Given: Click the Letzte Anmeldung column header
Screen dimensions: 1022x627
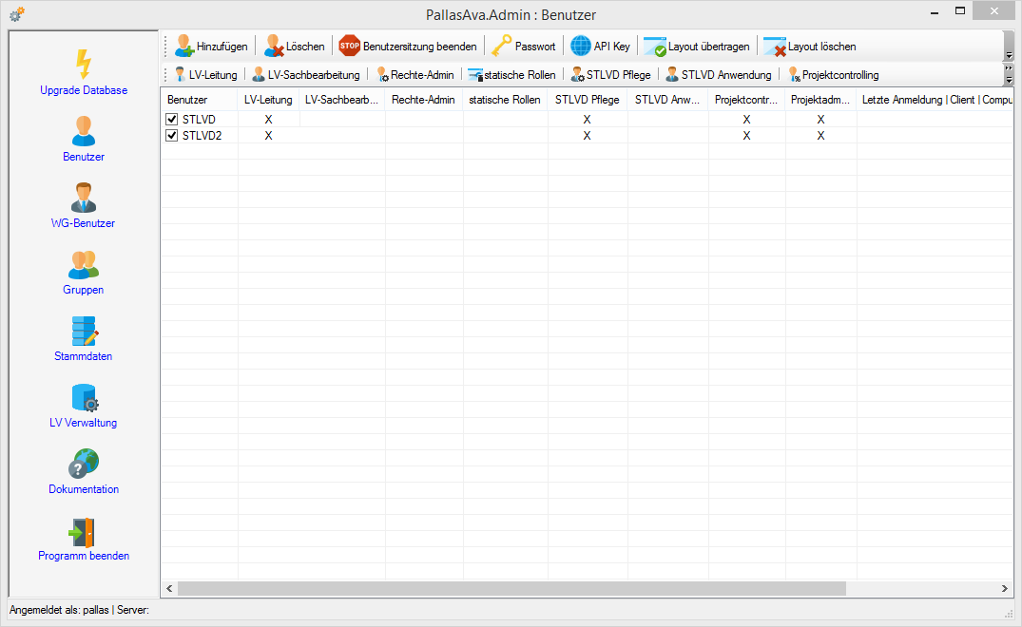Looking at the screenshot, I should coord(935,100).
